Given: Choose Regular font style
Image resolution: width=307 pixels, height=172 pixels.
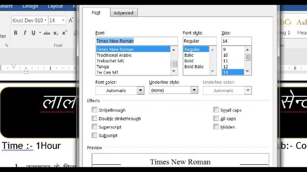Looking at the screenshot, I should [196, 49].
